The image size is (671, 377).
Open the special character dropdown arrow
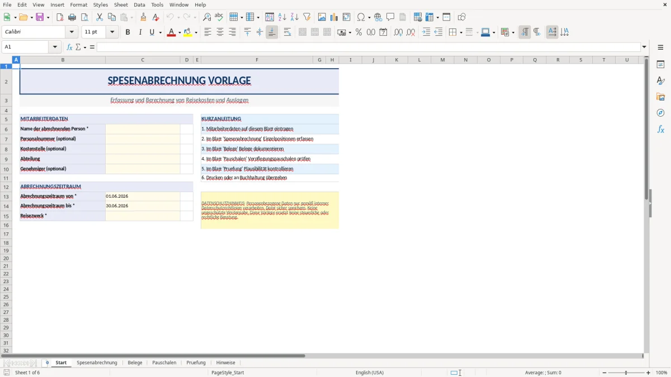pyautogui.click(x=369, y=17)
